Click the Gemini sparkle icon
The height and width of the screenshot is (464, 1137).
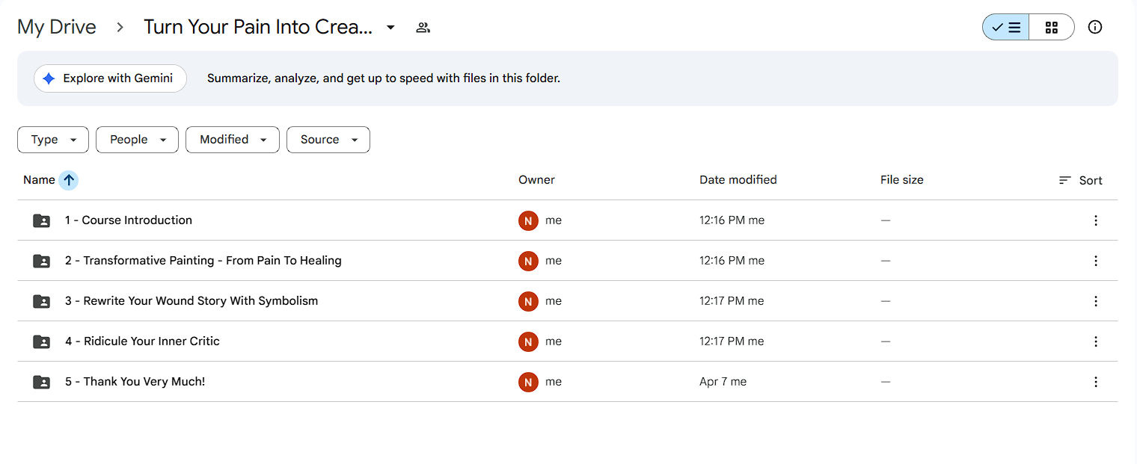(x=49, y=78)
